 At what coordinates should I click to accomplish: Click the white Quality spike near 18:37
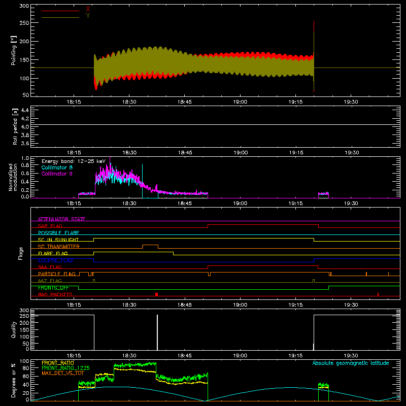[157, 332]
